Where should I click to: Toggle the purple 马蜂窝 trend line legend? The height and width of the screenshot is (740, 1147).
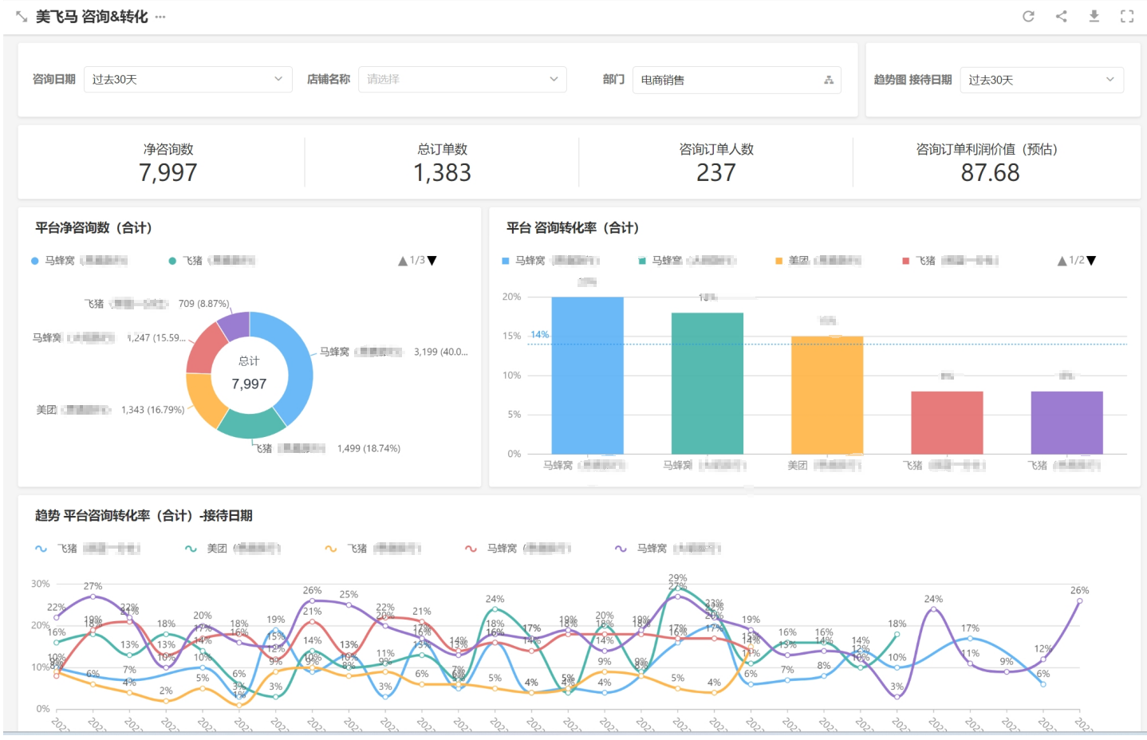[668, 549]
